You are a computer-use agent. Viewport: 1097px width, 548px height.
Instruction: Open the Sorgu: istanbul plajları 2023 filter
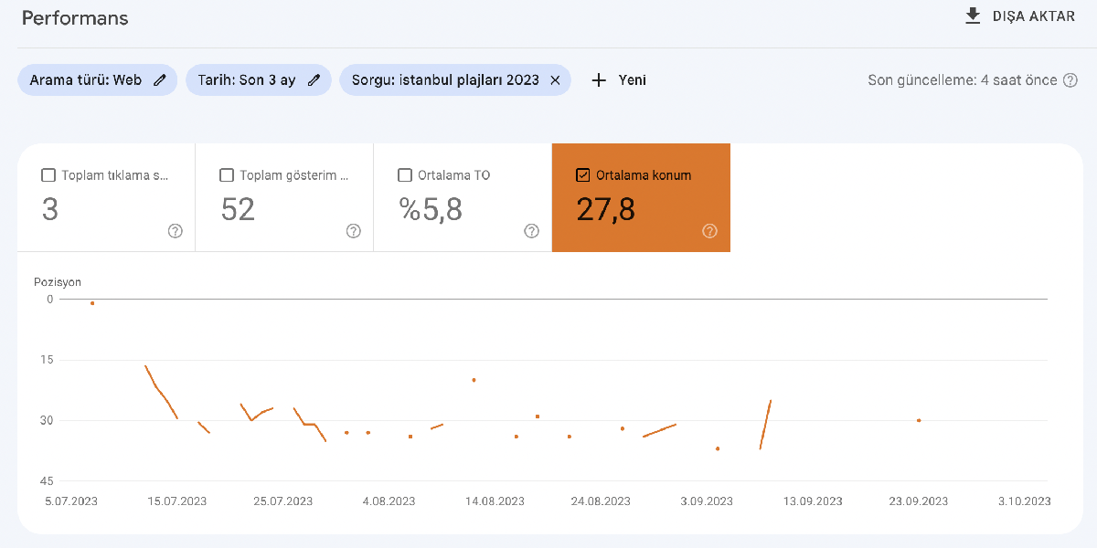[444, 80]
